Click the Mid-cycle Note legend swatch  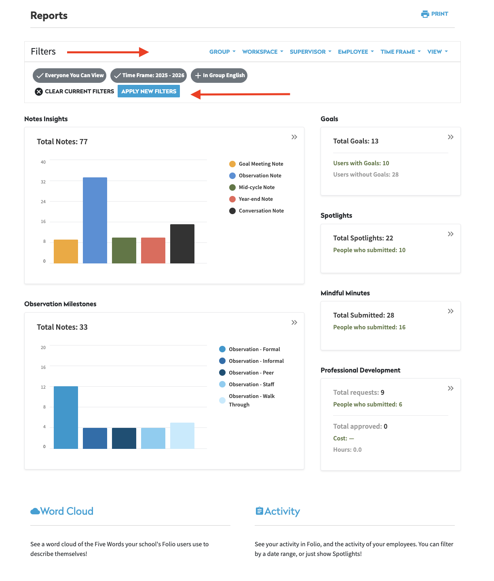pos(232,187)
